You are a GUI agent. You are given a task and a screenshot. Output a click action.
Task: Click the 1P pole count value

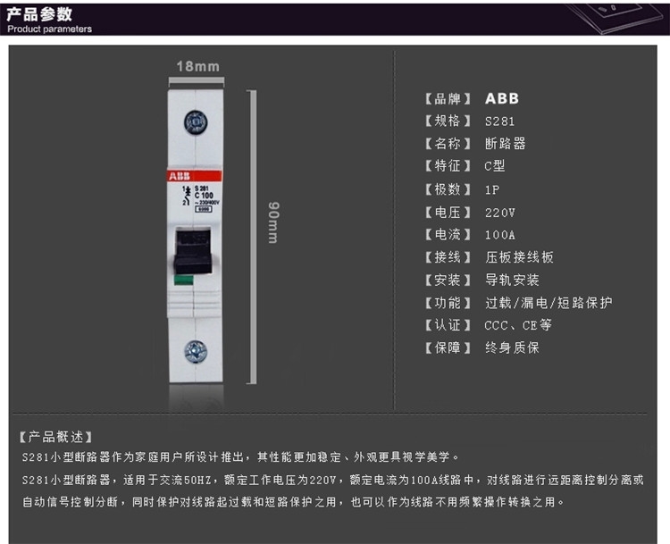pos(492,189)
